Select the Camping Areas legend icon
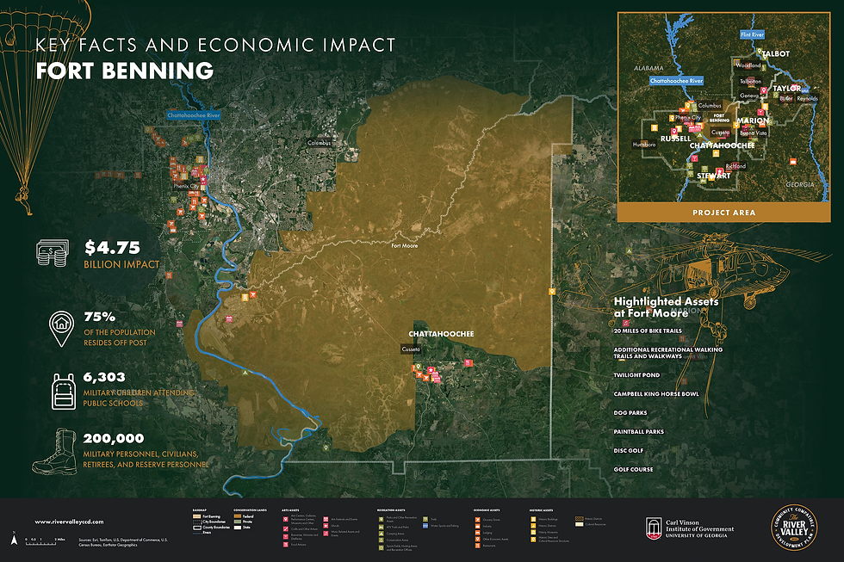The width and height of the screenshot is (844, 562). tap(380, 532)
